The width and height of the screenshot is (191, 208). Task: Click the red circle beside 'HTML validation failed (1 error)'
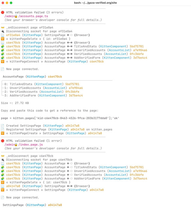click(x=3, y=141)
